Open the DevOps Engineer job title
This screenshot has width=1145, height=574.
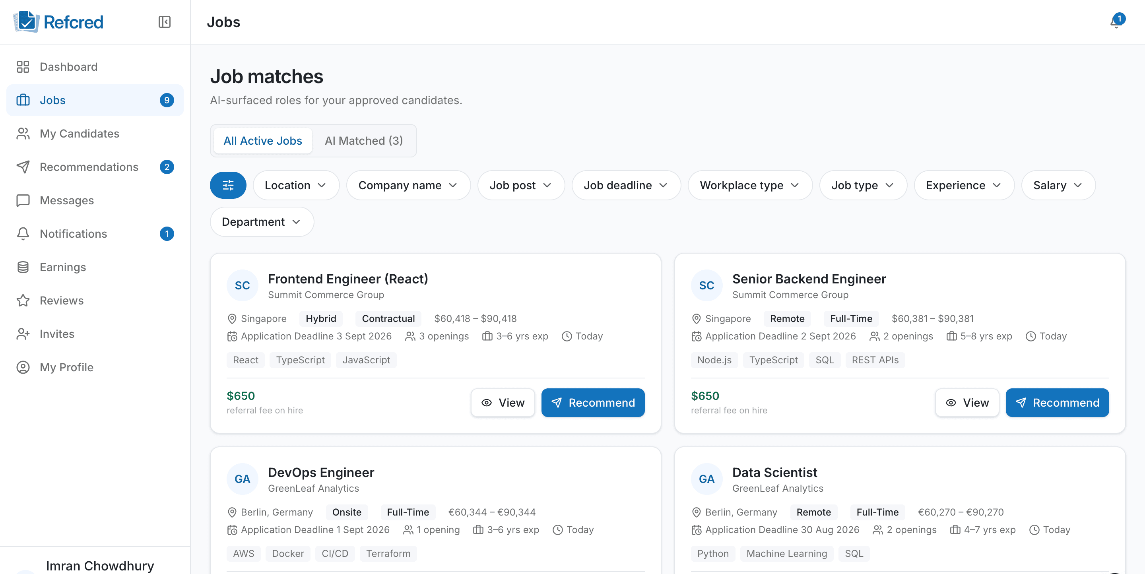pos(321,472)
